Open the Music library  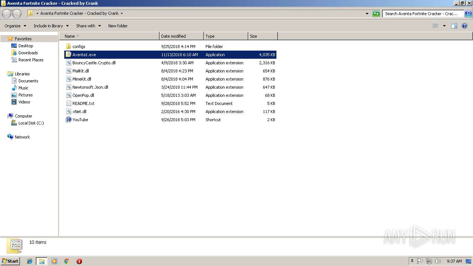(x=23, y=88)
